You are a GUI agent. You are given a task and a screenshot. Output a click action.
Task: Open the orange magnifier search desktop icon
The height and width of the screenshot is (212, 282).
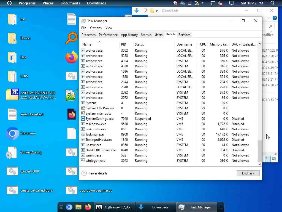[x=71, y=38]
